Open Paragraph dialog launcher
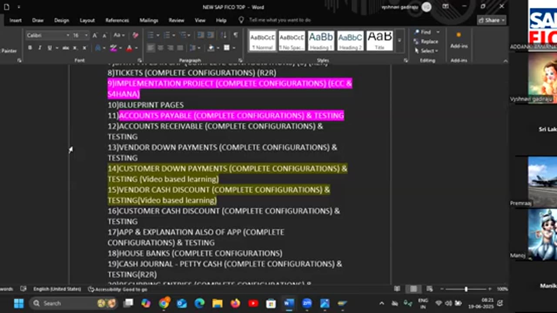557x313 pixels. click(x=240, y=60)
